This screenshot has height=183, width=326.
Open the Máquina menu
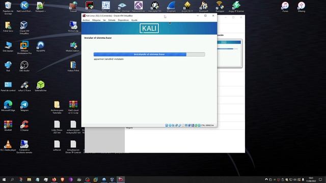pyautogui.click(x=96, y=20)
